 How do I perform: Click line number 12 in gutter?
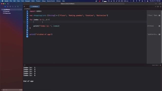[27, 34]
